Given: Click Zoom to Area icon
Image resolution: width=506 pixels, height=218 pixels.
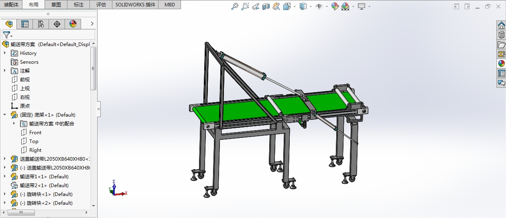Looking at the screenshot, I should (x=245, y=6).
